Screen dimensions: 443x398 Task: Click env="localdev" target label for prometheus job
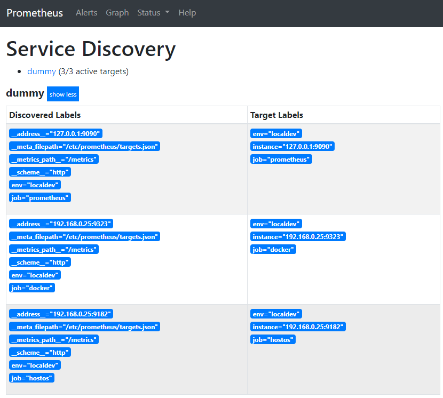(x=276, y=133)
